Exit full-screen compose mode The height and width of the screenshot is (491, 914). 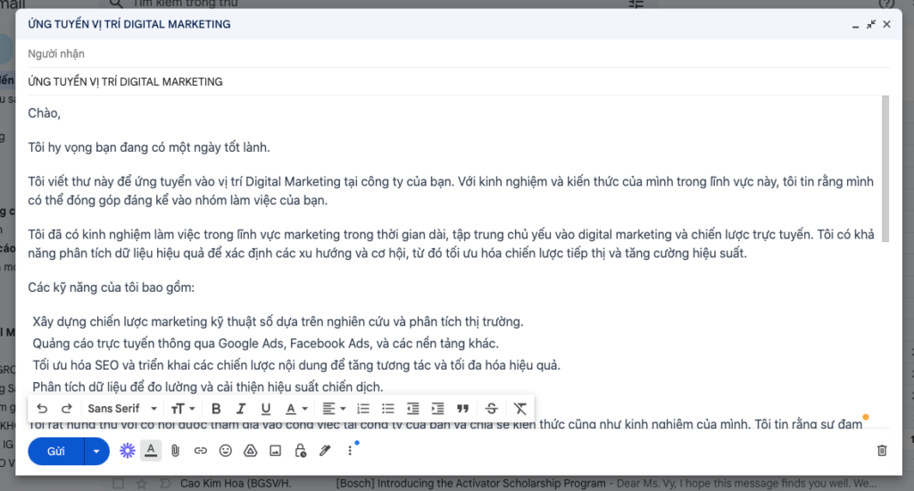[871, 24]
